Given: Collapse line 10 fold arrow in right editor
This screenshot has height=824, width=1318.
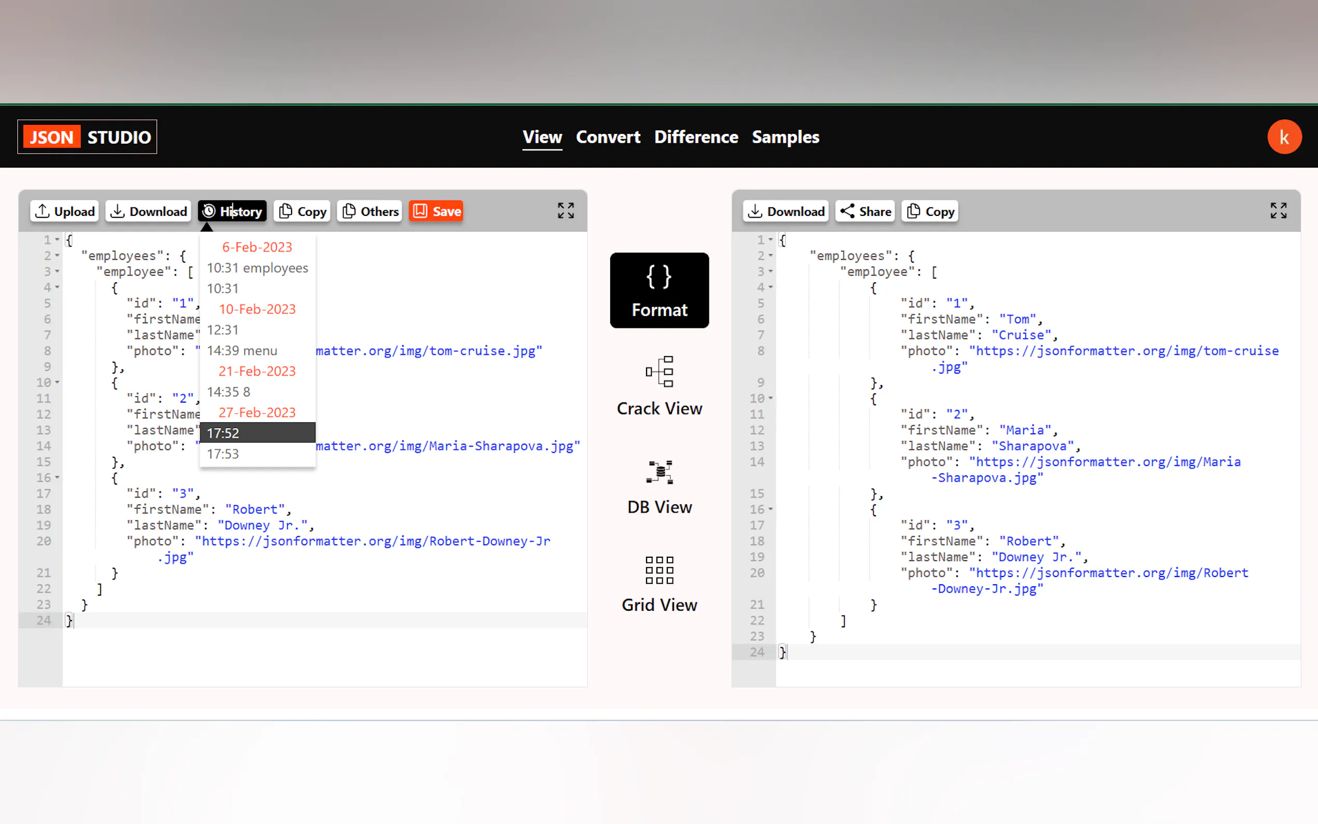Looking at the screenshot, I should (771, 399).
